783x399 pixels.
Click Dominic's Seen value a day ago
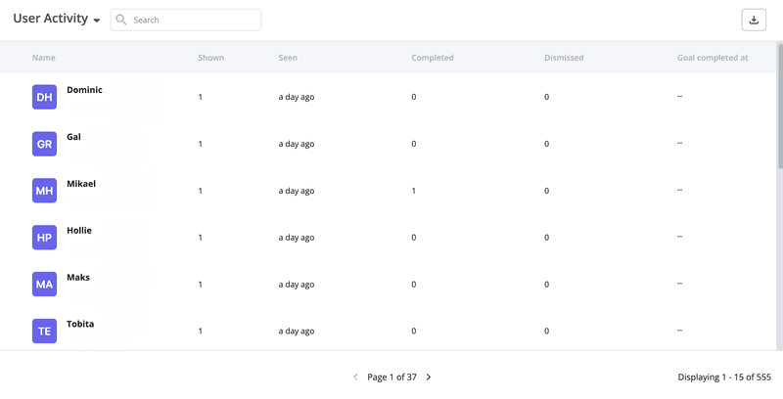pyautogui.click(x=297, y=97)
